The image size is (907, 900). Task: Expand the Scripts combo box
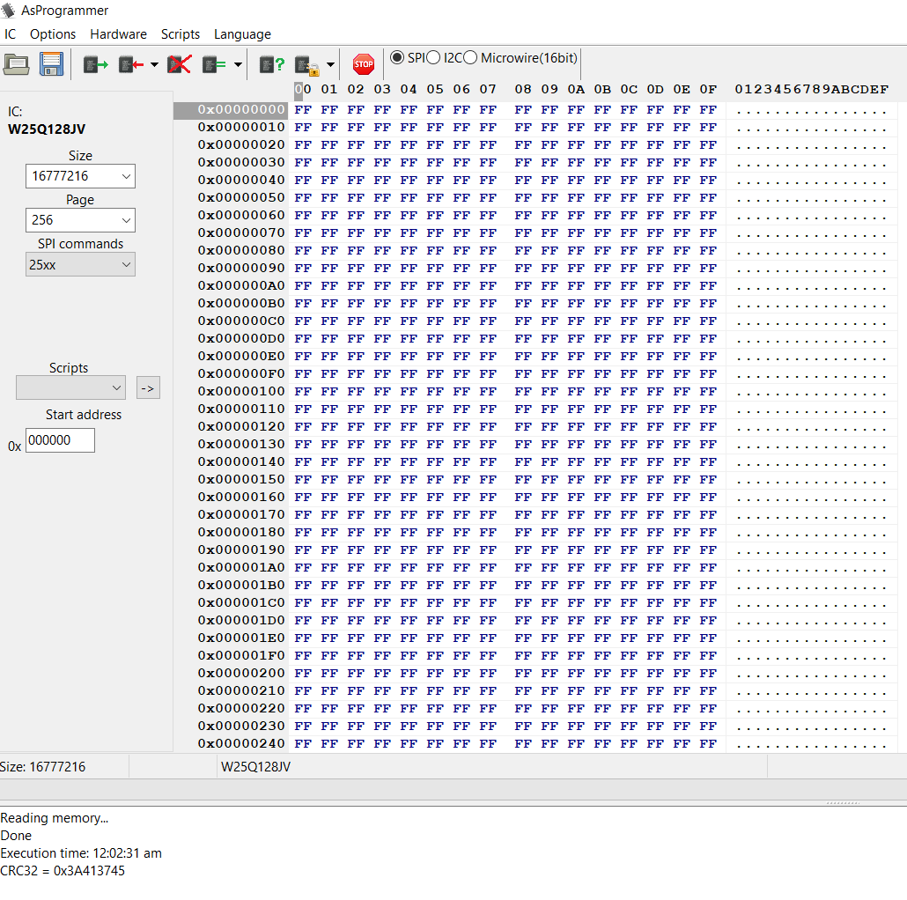click(70, 387)
